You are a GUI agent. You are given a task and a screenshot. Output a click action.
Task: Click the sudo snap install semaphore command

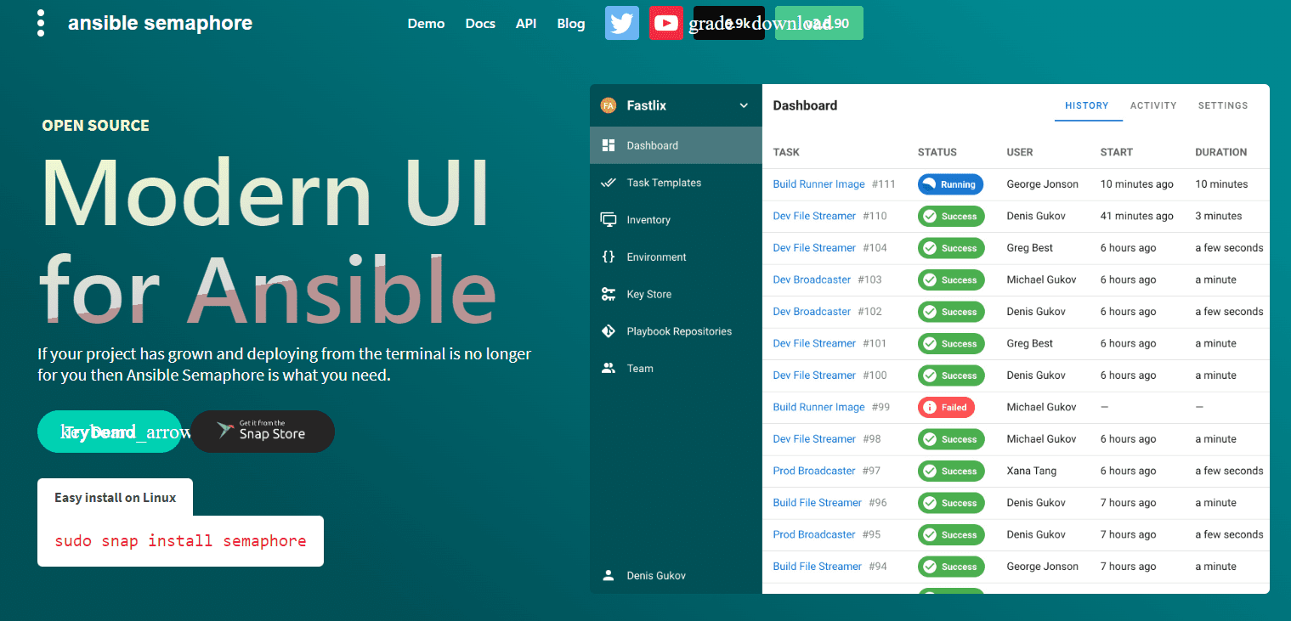click(x=180, y=541)
